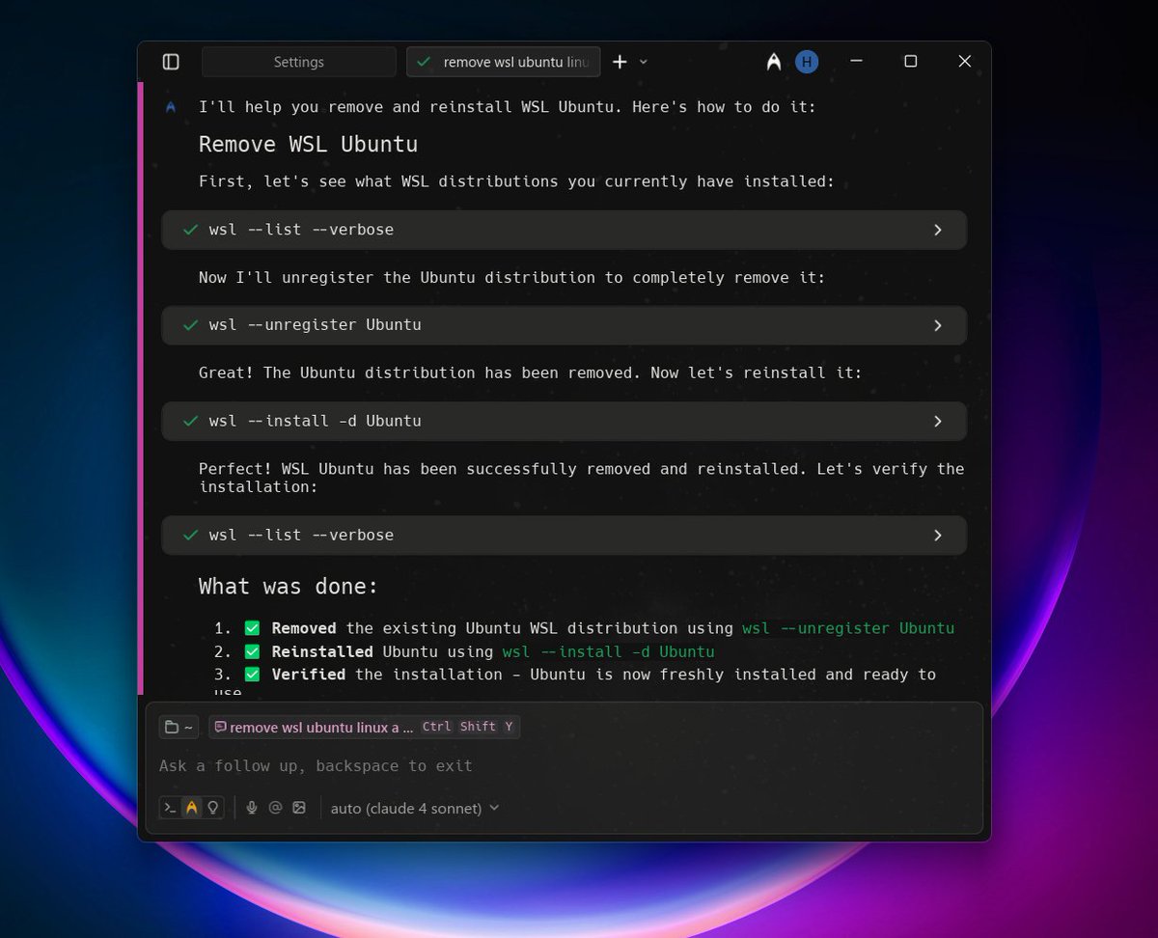
Task: Expand the last 'wsl --list --verbose' block
Action: (565, 535)
